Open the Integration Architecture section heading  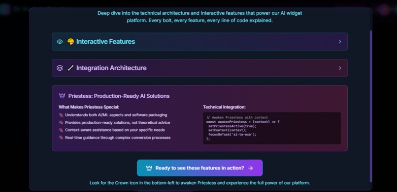[111, 68]
